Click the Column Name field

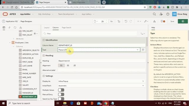click(x=102, y=45)
